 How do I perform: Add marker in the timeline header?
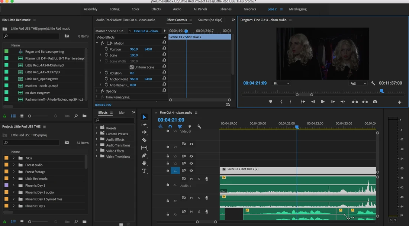click(x=190, y=126)
